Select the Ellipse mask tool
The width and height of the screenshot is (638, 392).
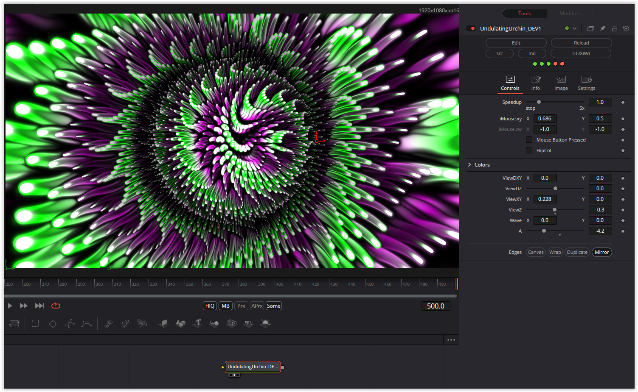click(x=53, y=324)
